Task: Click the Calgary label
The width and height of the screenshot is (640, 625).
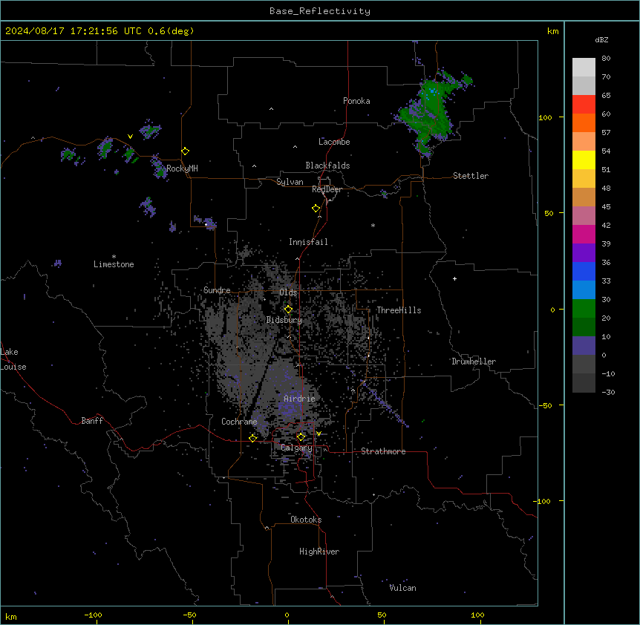Action: [296, 448]
